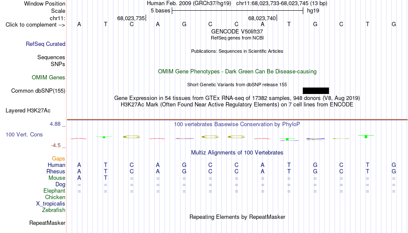Click the Human species label
The height and width of the screenshot is (233, 408).
click(x=56, y=165)
